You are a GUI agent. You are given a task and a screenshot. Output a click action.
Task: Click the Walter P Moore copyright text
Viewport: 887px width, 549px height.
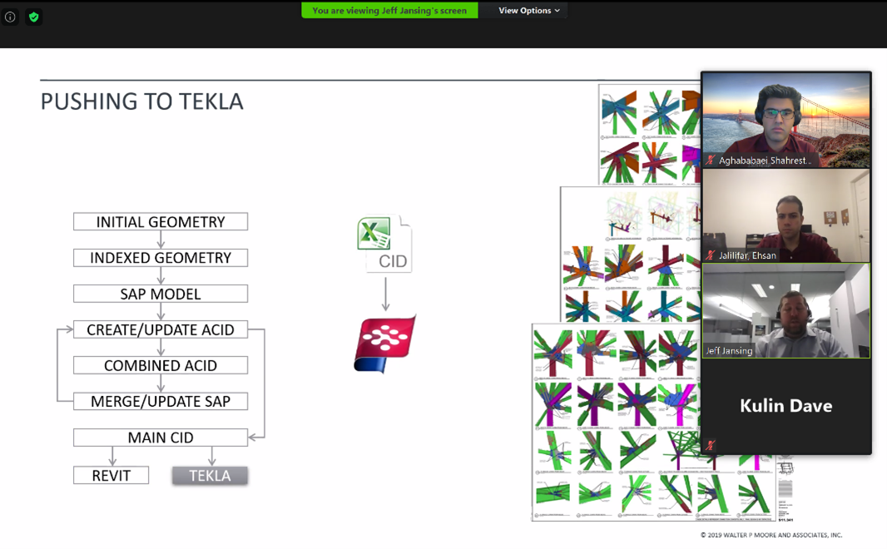click(771, 535)
